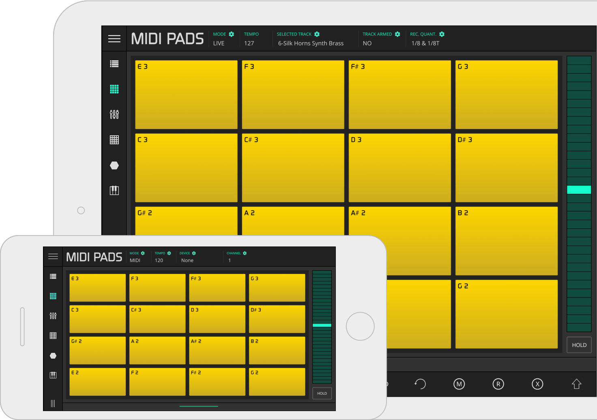Toggle the R record button in bottom bar
The height and width of the screenshot is (420, 597).
point(498,384)
